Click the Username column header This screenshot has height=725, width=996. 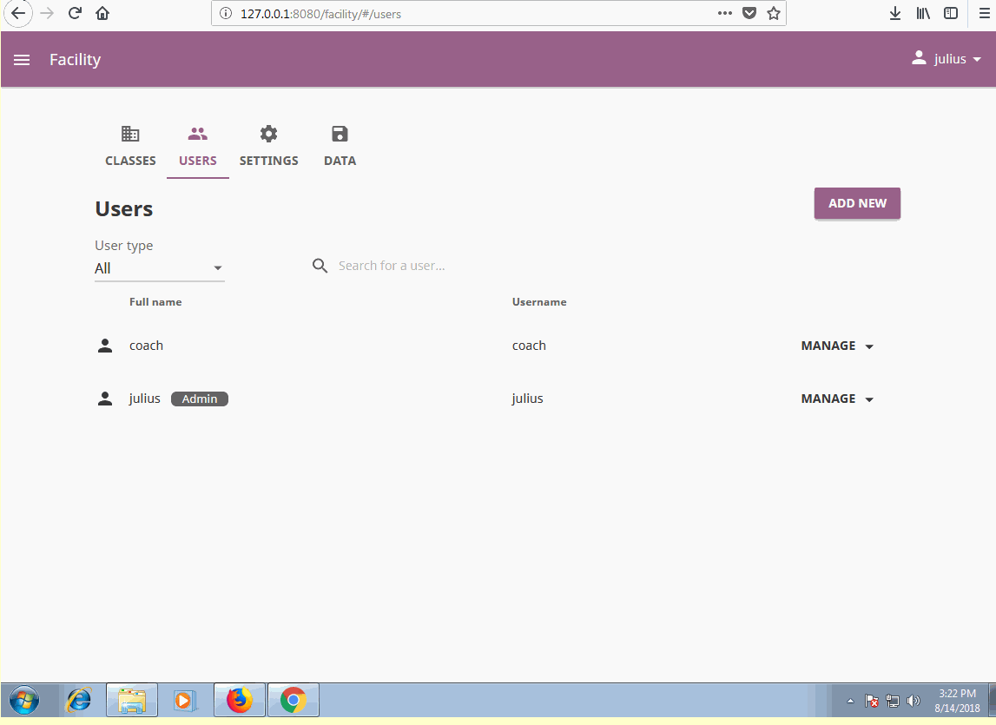tap(539, 302)
